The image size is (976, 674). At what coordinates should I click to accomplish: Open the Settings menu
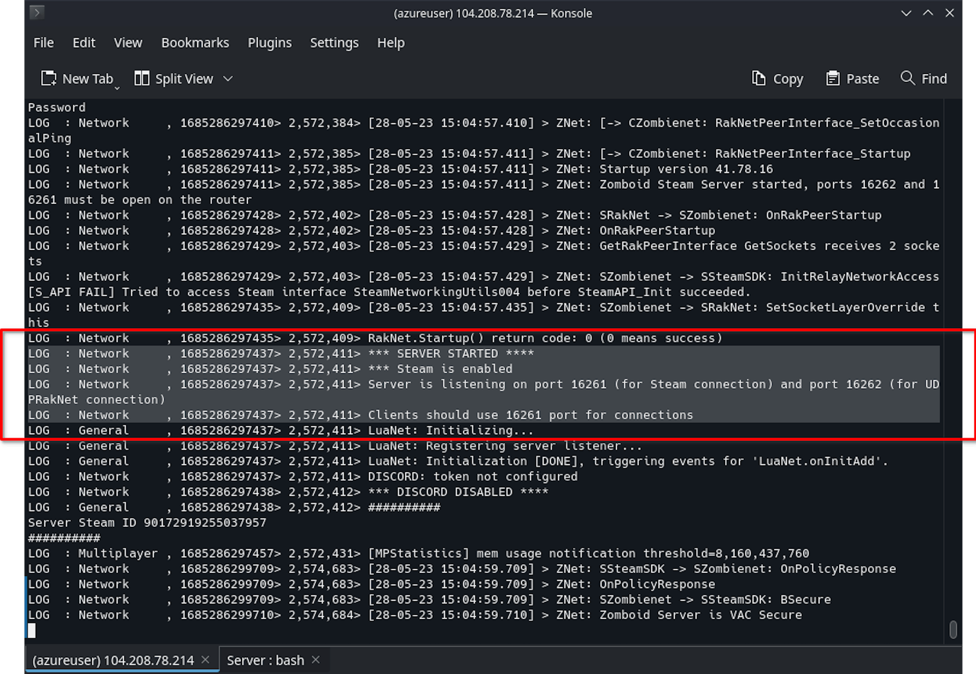pyautogui.click(x=334, y=43)
